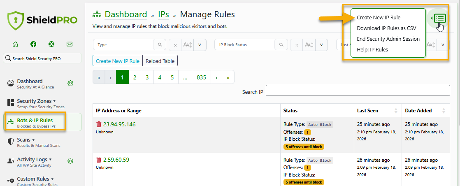
Task: Open the lifebuoy support icon
Action: click(51, 44)
